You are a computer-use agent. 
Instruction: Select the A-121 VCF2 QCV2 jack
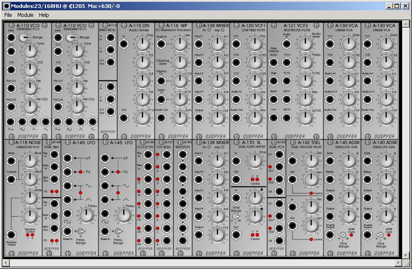pos(287,118)
